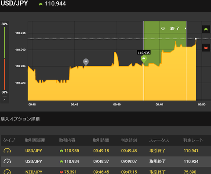This screenshot has height=174, width=211.
Task: Click the green up arrow beside 110.944
Action: 41,4
